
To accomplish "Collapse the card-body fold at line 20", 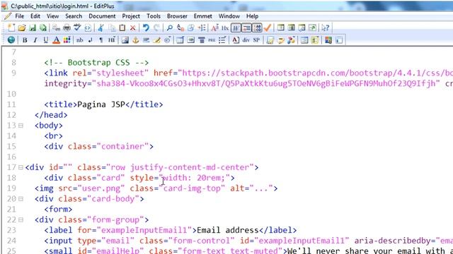I will (x=21, y=199).
